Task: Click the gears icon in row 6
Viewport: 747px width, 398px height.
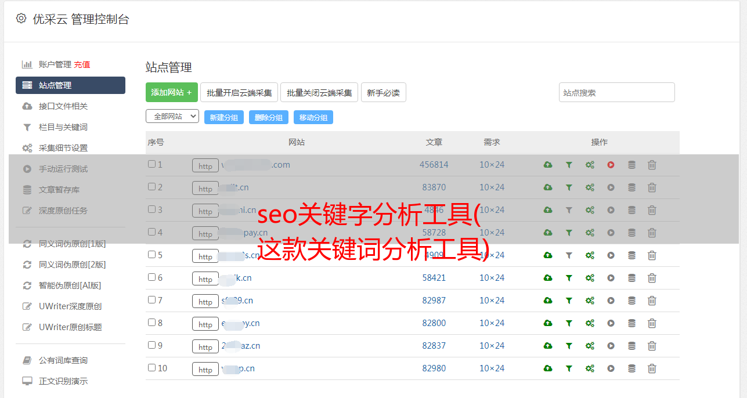Action: [x=590, y=278]
